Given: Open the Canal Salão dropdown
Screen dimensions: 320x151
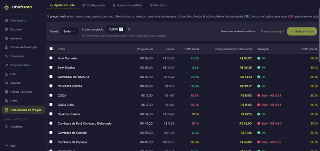Looking at the screenshot, I should (69, 31).
